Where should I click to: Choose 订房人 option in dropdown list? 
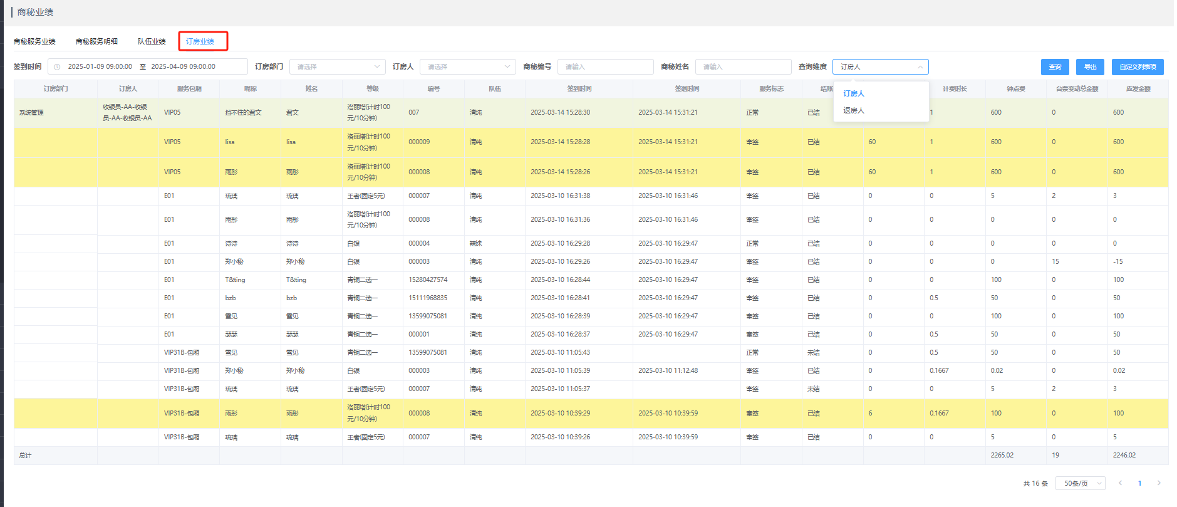(x=881, y=93)
